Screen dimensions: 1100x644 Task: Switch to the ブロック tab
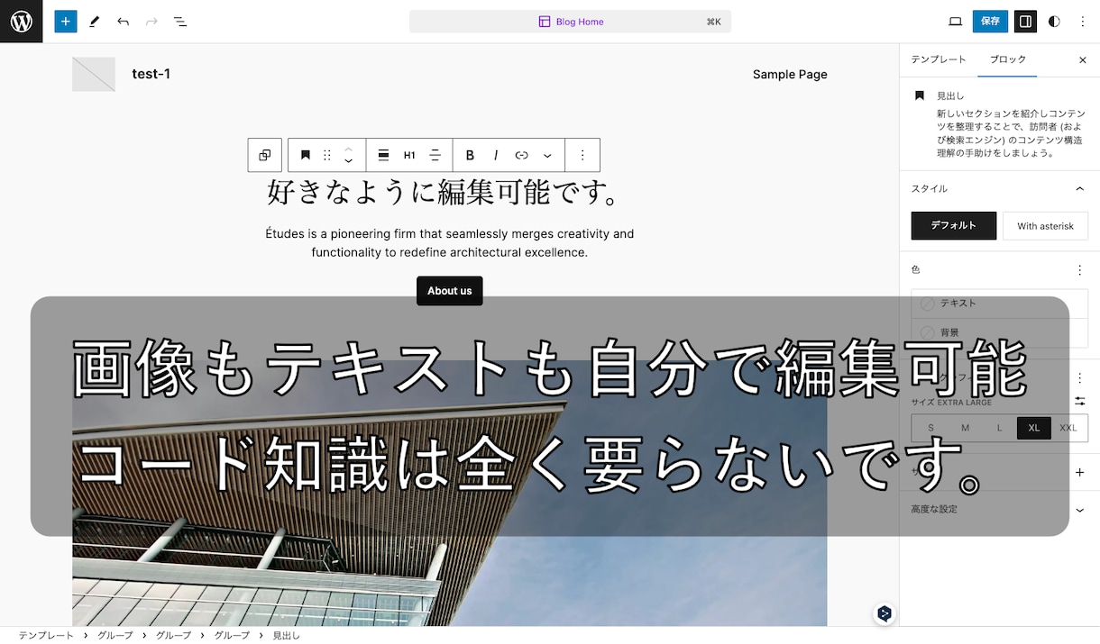coord(1008,59)
